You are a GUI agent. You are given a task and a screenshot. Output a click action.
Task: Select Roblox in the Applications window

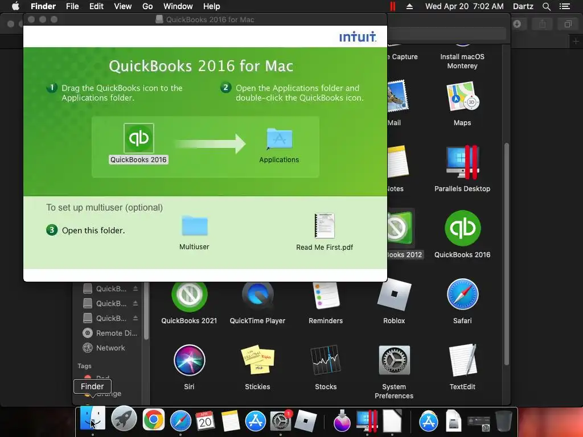coord(394,294)
